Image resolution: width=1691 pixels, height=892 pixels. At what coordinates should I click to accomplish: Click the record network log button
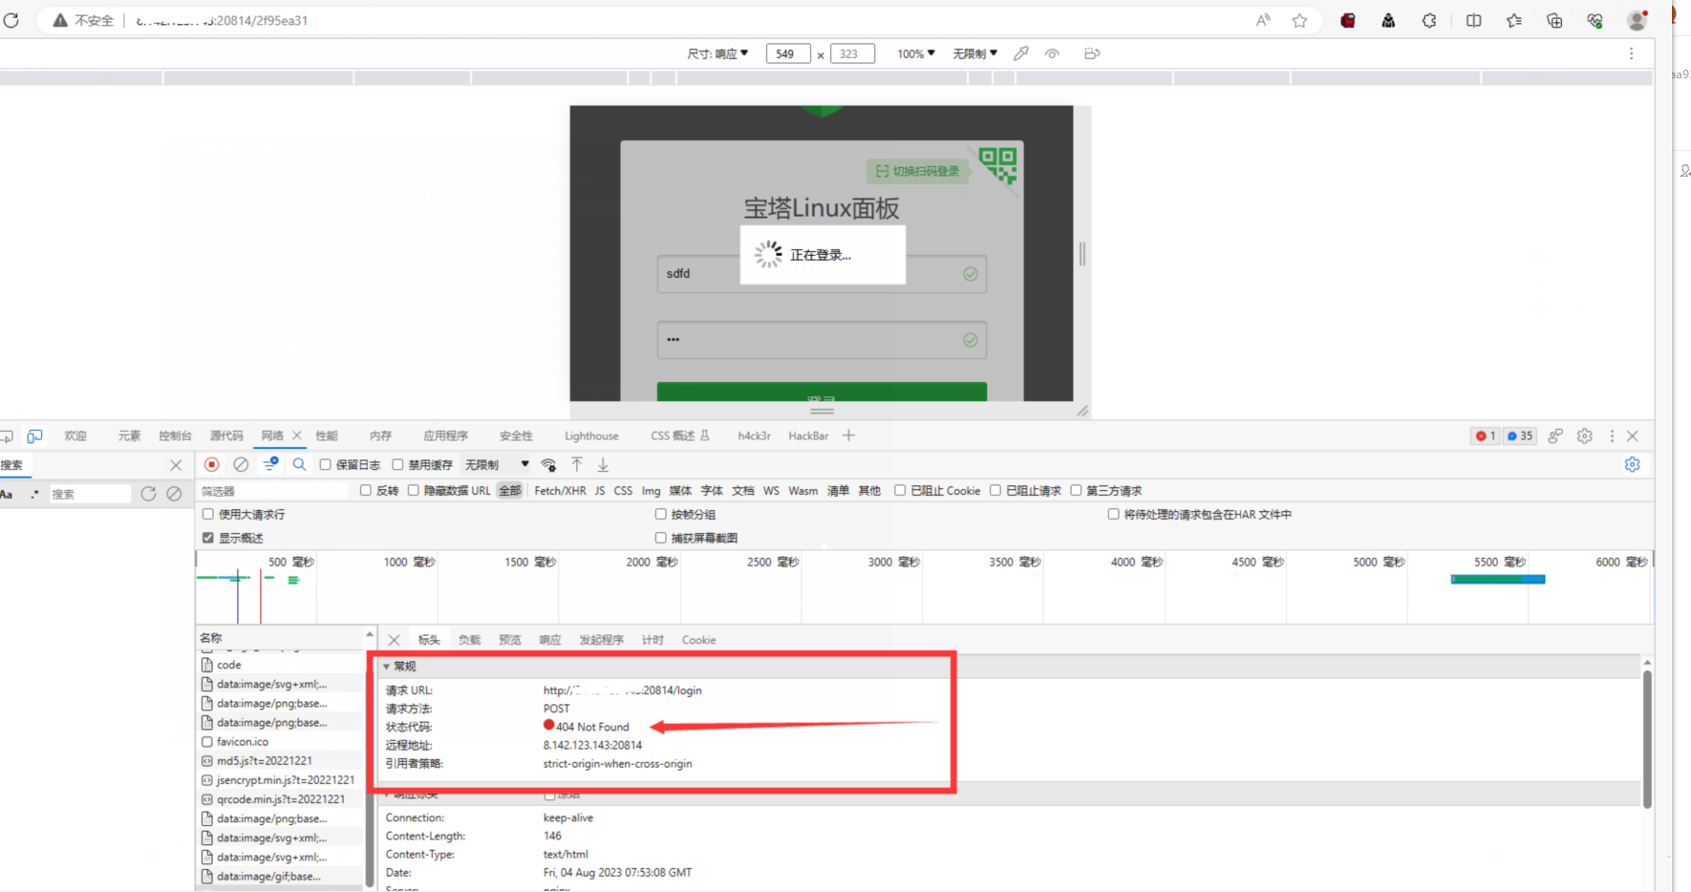point(212,464)
